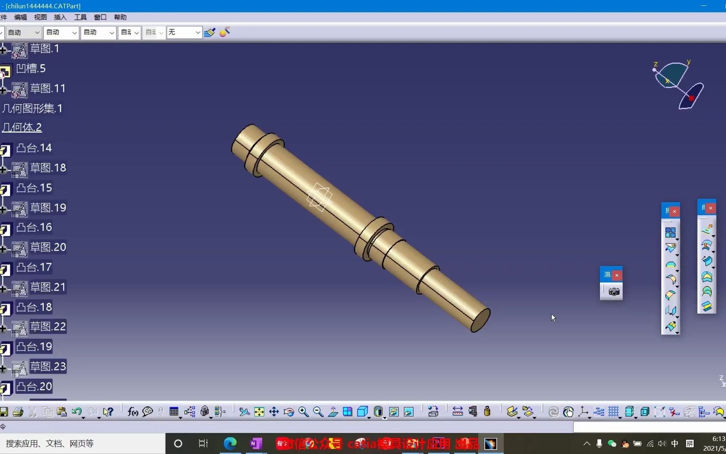The image size is (726, 454).
Task: Click the Task View taskbar icon
Action: coord(203,443)
